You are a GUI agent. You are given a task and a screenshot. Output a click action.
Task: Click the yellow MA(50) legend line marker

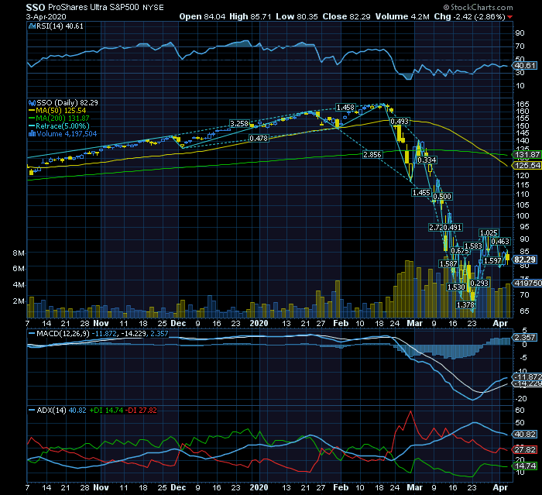[33, 111]
